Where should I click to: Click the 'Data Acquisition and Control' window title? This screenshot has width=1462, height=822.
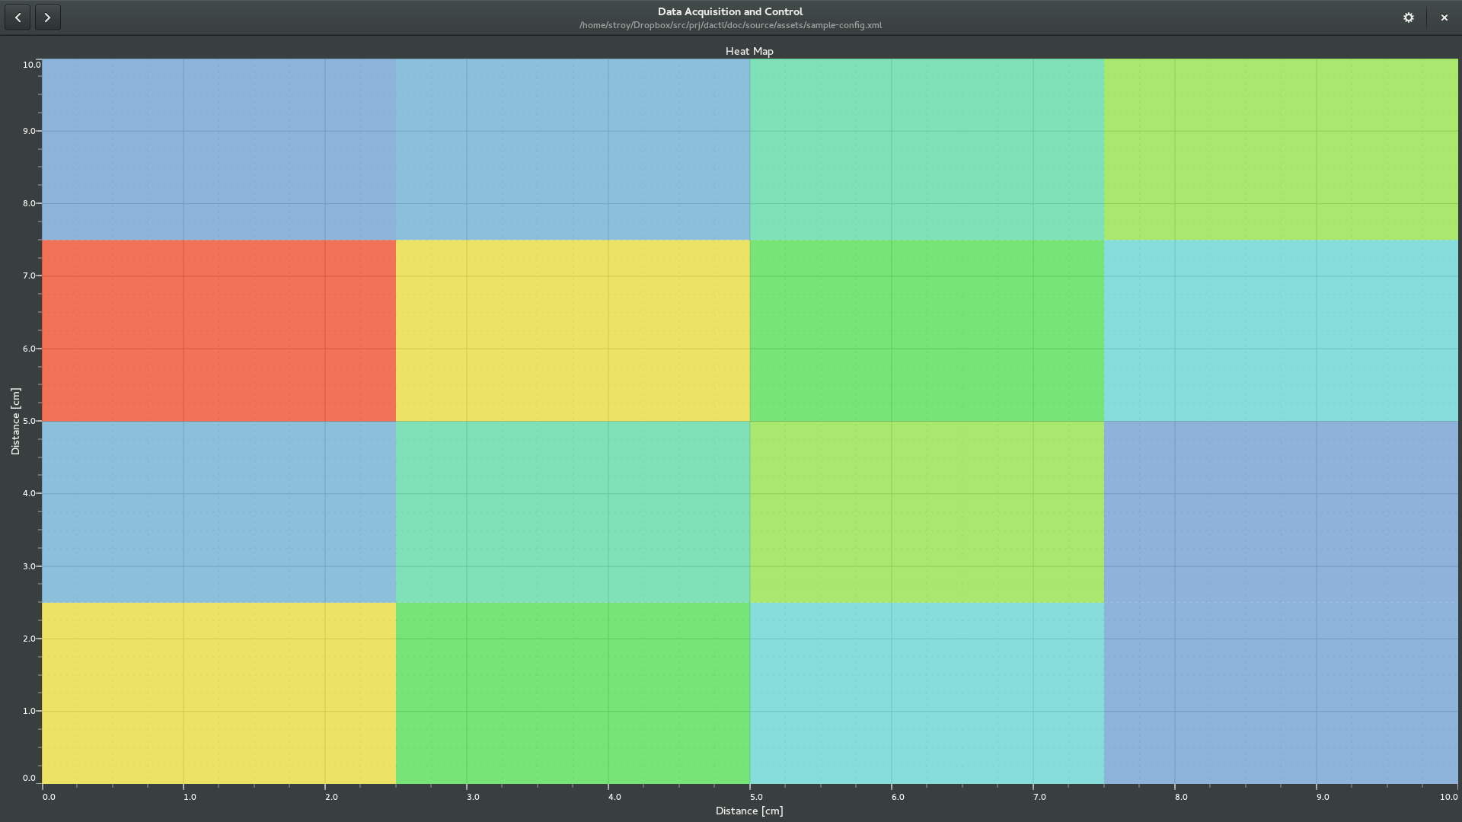730,11
